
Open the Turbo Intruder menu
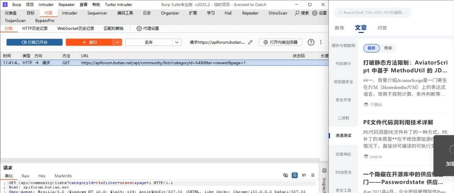(x=118, y=5)
